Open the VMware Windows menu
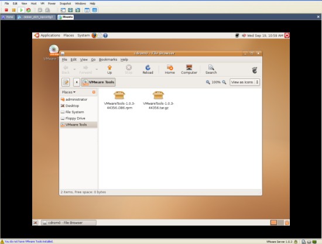 [80, 4]
